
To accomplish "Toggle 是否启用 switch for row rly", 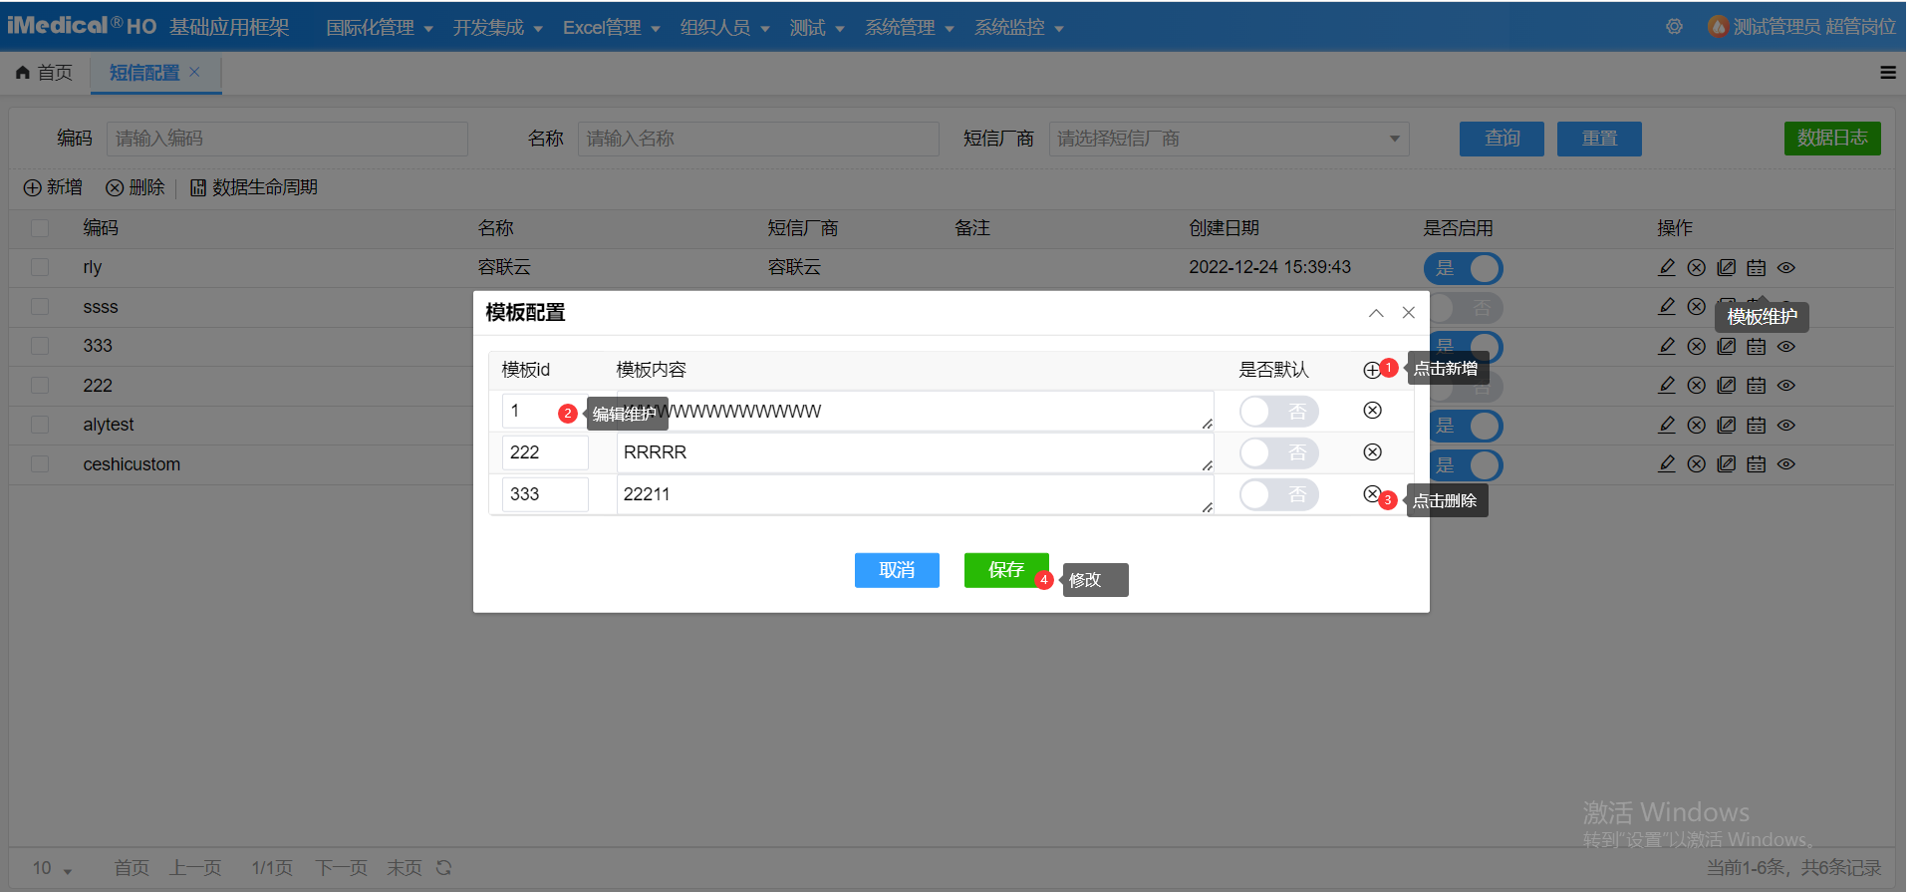I will point(1463,268).
